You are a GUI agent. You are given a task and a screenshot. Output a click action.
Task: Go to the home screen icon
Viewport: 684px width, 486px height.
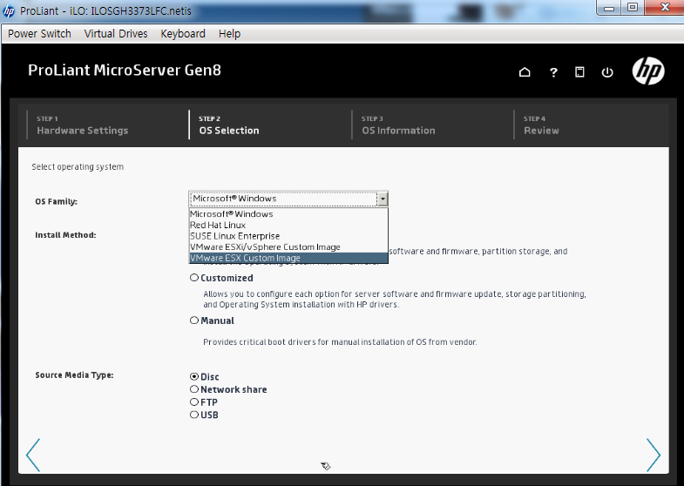pos(525,72)
